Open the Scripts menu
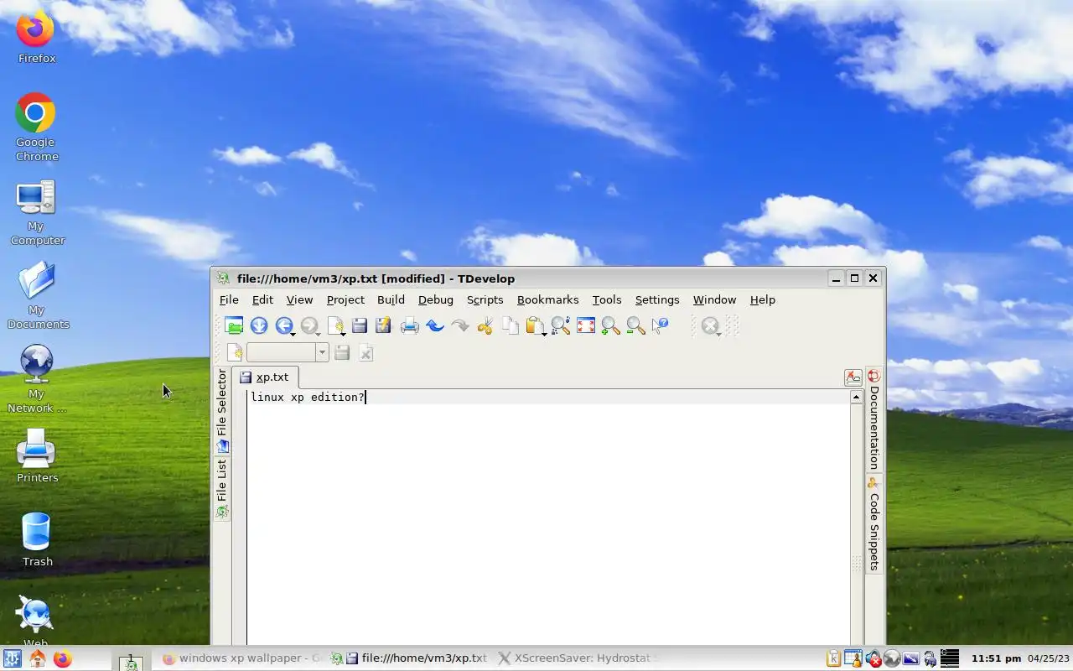The image size is (1073, 671). (x=485, y=299)
